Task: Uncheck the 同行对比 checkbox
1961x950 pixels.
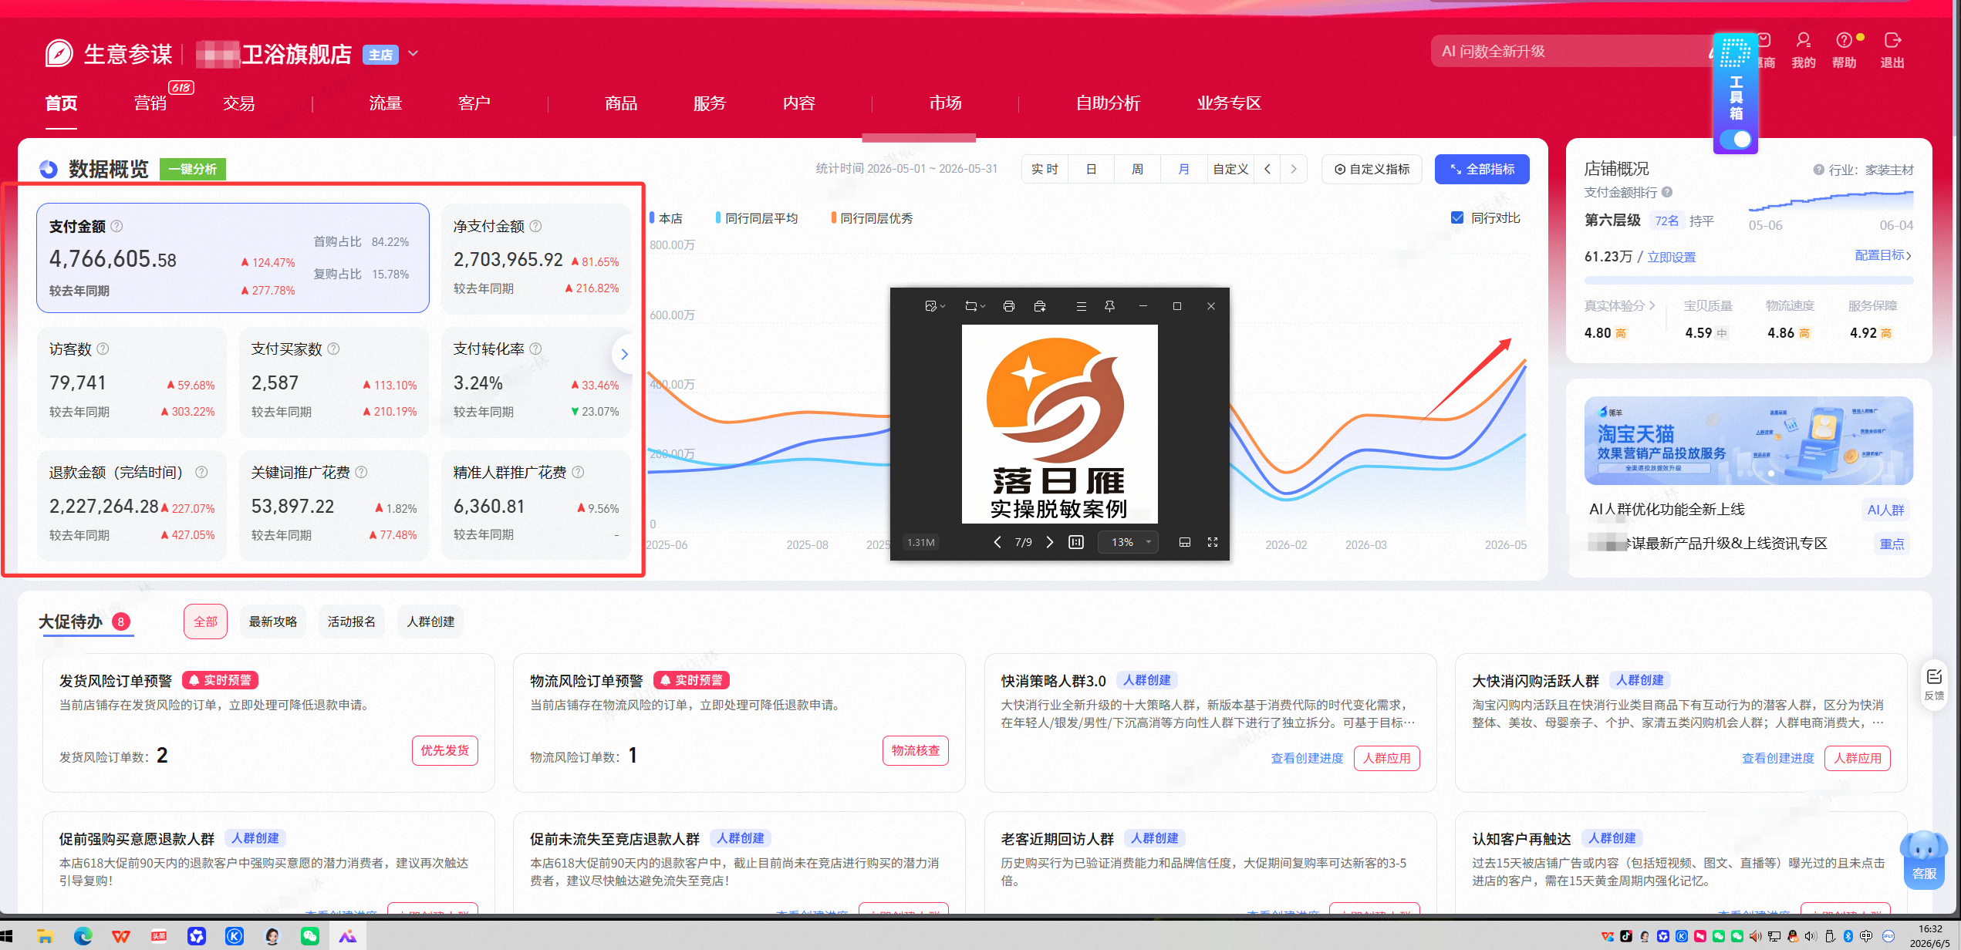Action: (x=1457, y=217)
